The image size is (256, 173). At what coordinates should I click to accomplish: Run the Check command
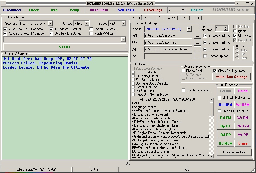tap(34, 10)
